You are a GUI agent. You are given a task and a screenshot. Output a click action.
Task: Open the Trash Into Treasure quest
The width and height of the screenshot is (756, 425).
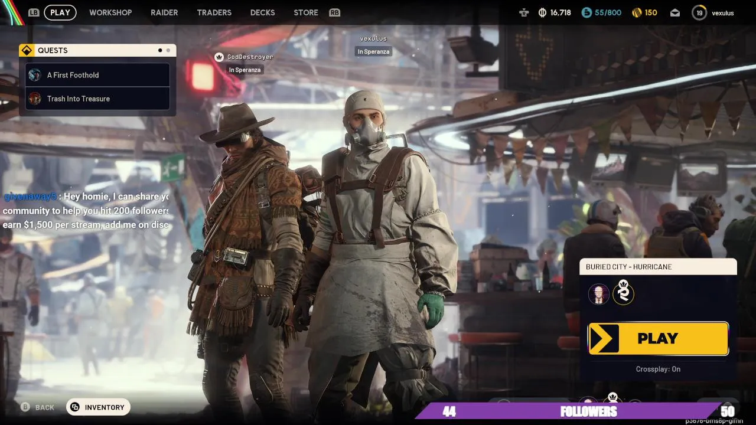pos(97,99)
